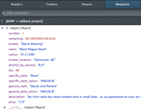Expand the __proto__ object node
The width and height of the screenshot is (141, 111).
[x=5, y=107]
